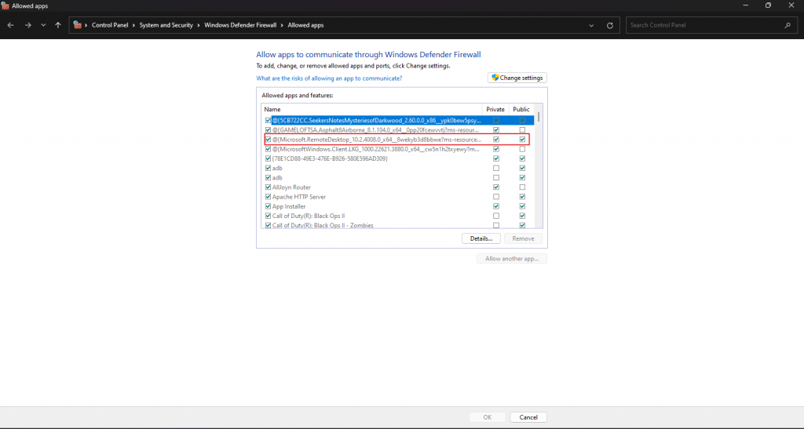Minimize the Allowed apps window

click(746, 5)
